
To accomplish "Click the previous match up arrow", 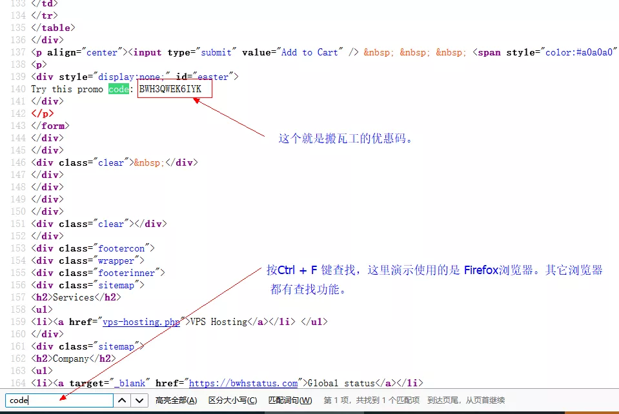I will pos(122,400).
